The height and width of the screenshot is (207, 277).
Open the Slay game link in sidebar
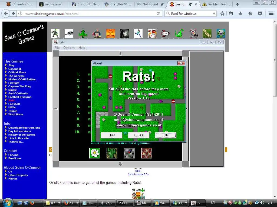tap(11, 65)
